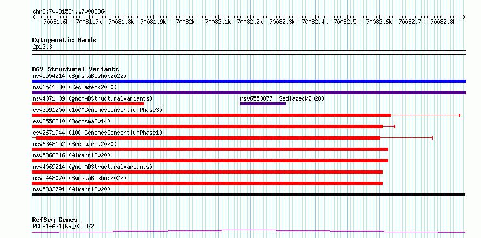Click the blue nsv5554214 variant bar
Image resolution: width=481 pixels, height=238 pixels.
tap(249, 81)
